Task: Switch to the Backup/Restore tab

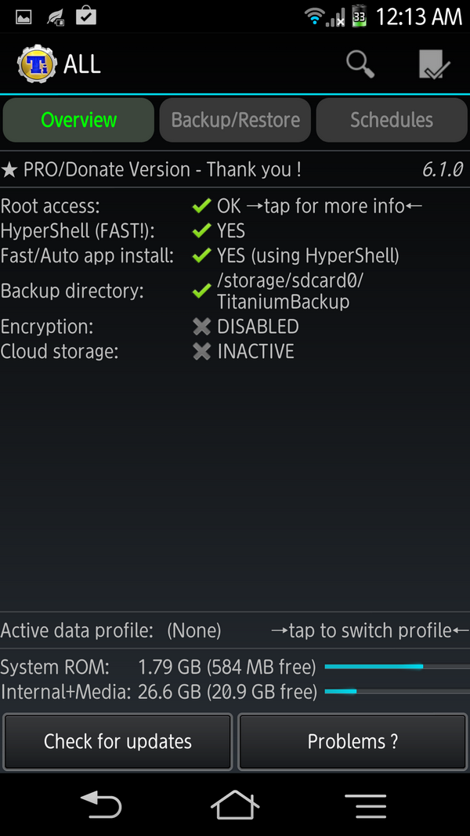Action: coord(234,119)
